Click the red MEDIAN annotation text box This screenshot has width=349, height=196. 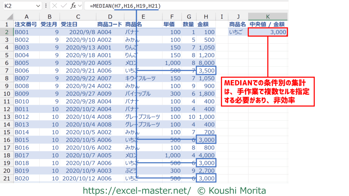pos(268,92)
